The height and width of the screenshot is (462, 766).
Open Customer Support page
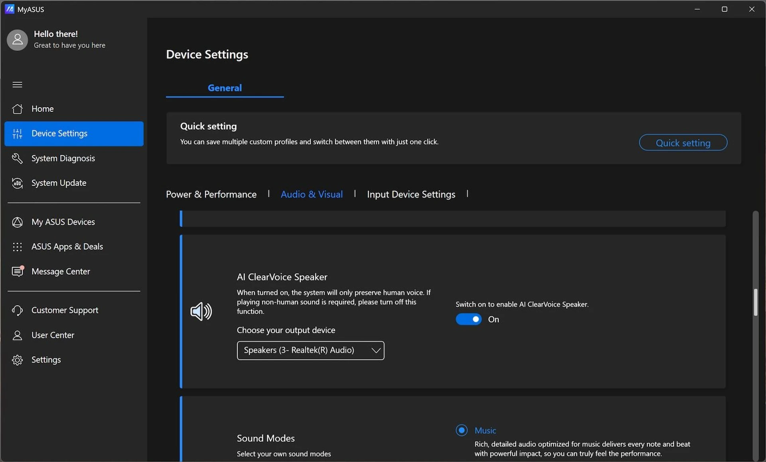[74, 310]
